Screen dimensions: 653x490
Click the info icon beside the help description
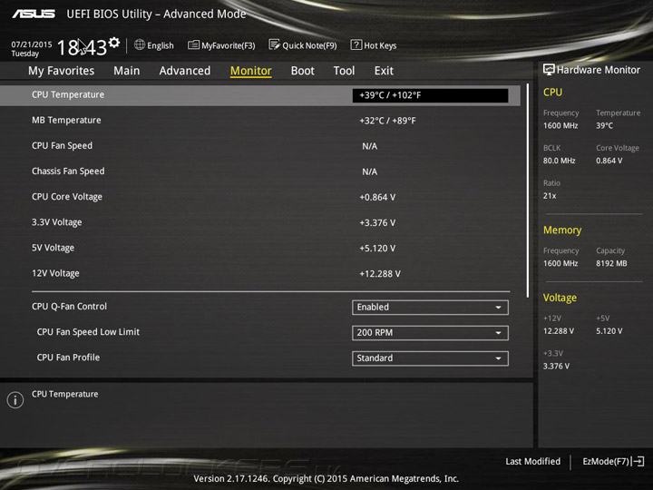coord(15,400)
